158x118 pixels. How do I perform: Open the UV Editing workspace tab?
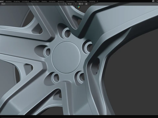click(x=25, y=1)
